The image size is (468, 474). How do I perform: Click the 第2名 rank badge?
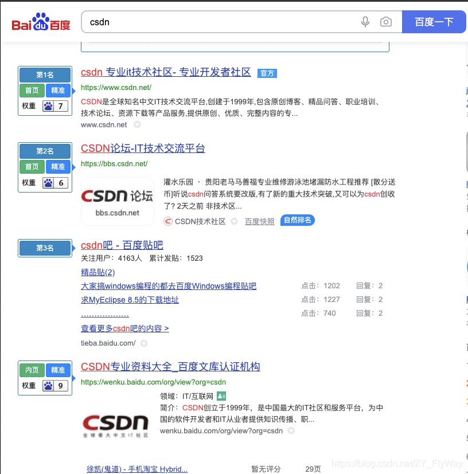pyautogui.click(x=45, y=151)
